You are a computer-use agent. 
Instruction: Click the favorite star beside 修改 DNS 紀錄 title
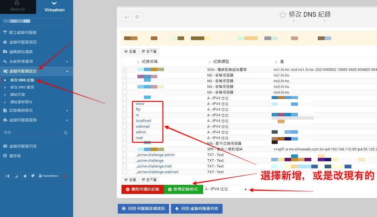pyautogui.click(x=283, y=15)
